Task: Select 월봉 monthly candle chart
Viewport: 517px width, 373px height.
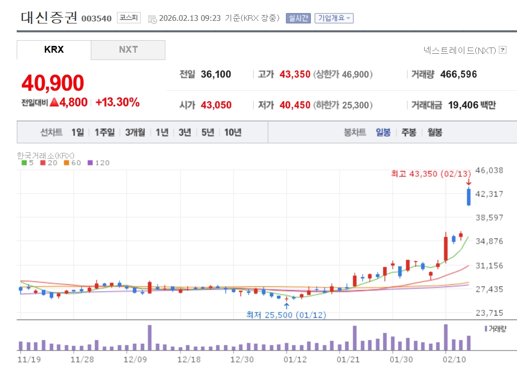Action: click(435, 133)
